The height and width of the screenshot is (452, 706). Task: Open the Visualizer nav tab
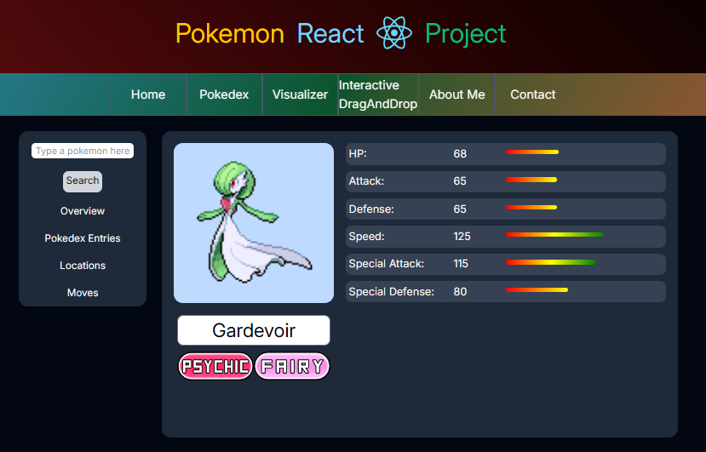pos(300,94)
